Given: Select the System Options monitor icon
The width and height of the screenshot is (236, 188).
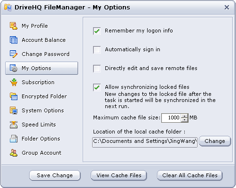Looking at the screenshot, I should 14,110.
